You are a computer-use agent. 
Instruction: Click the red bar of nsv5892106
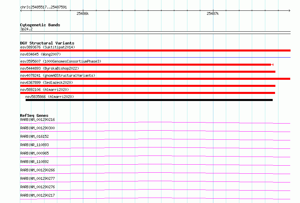148,93
